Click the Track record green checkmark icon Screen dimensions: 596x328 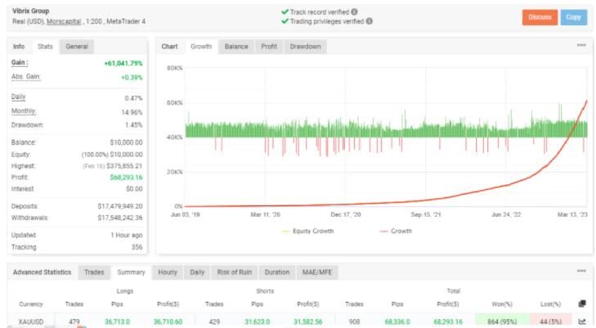coord(284,11)
